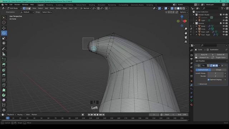This screenshot has height=129, width=229.
Task: Select the Inset Faces tool
Action: click(4, 70)
